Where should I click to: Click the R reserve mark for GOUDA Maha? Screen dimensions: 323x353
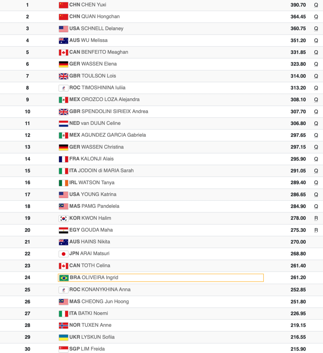point(316,230)
